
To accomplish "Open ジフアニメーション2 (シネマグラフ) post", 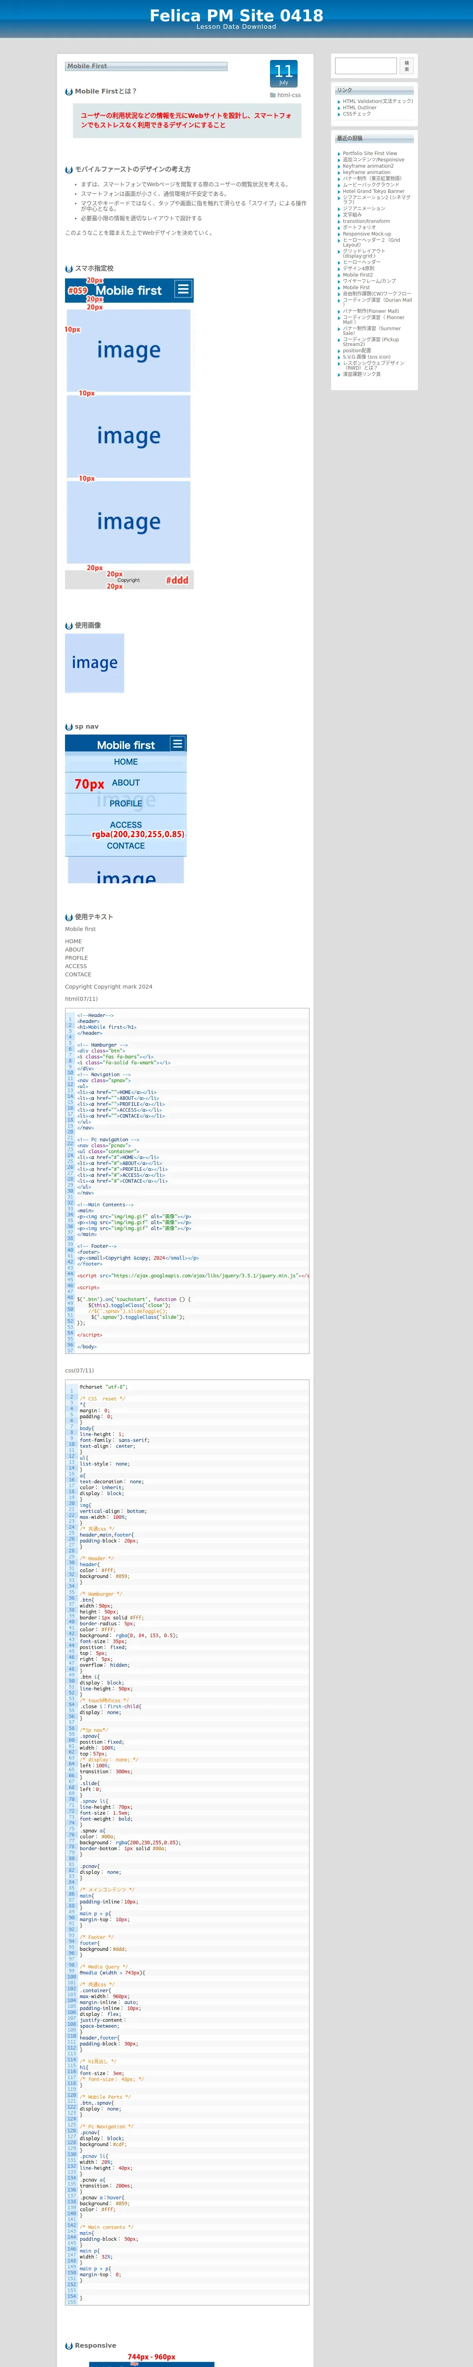I will click(376, 199).
